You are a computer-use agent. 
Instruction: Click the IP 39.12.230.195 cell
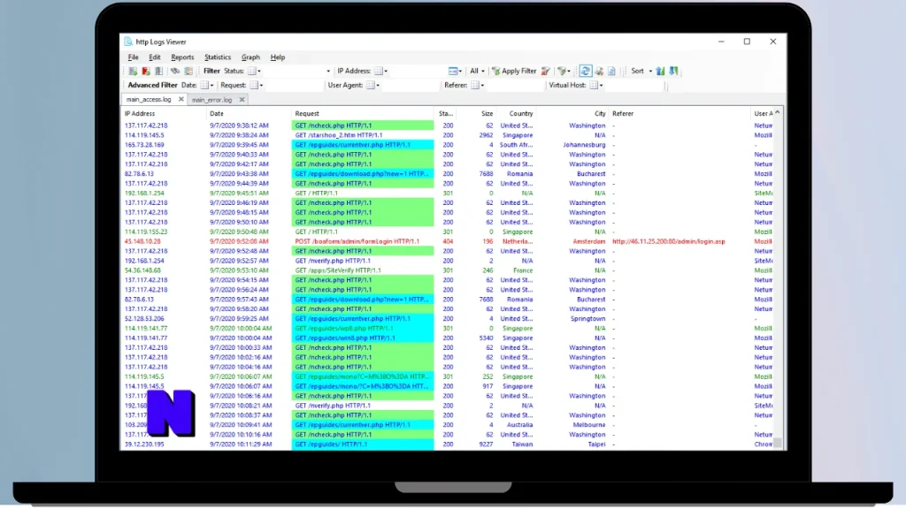click(x=144, y=444)
